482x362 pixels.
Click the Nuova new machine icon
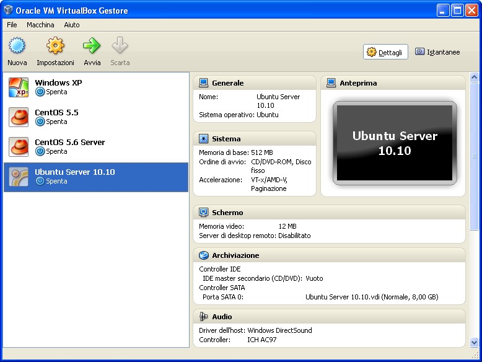(x=17, y=46)
